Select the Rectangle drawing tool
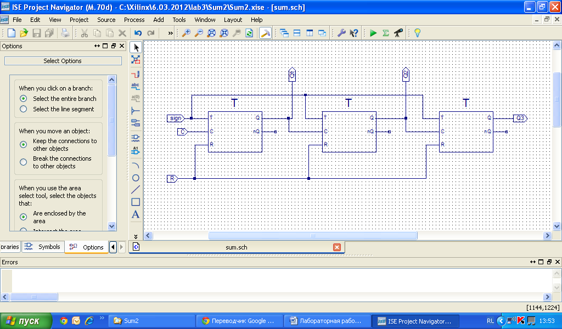The height and width of the screenshot is (329, 562). pos(136,202)
